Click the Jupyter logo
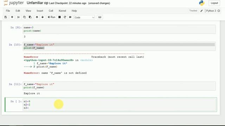This screenshot has width=225, height=126. coord(14,3)
